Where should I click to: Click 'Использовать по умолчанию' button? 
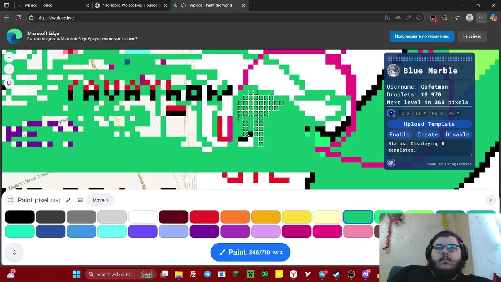(422, 36)
